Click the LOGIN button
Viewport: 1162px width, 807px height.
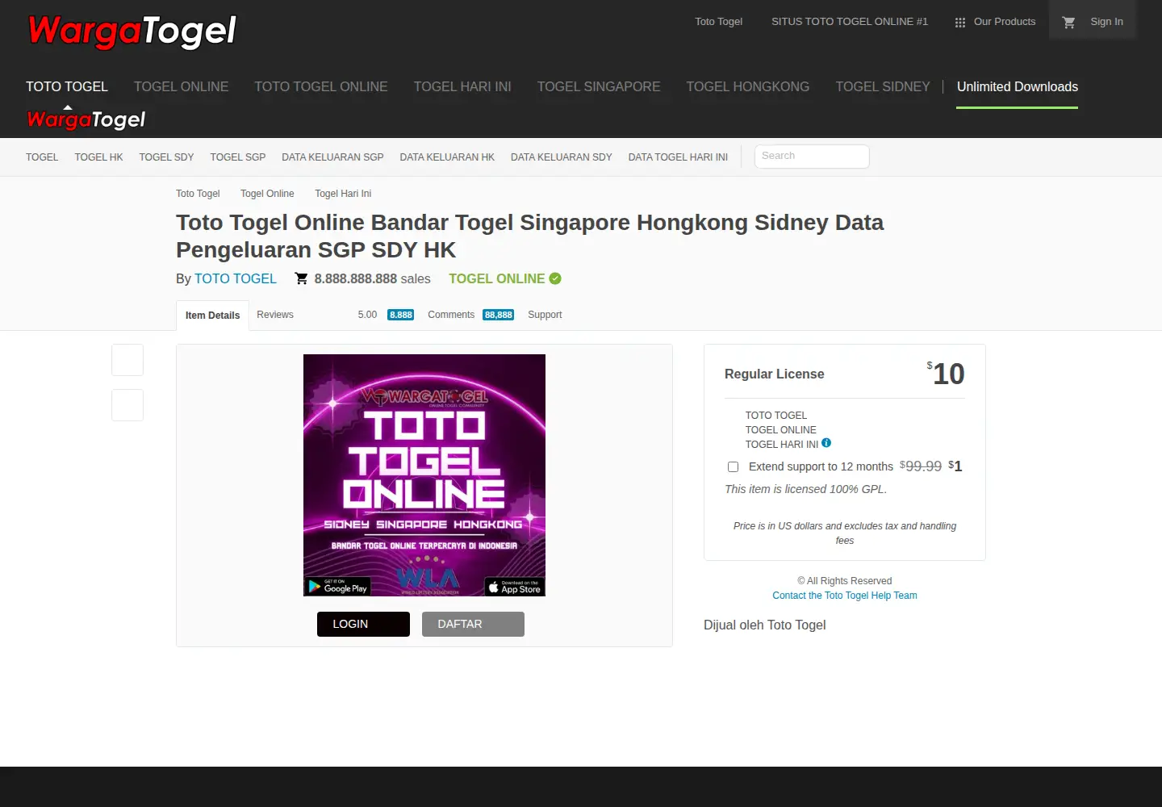point(363,624)
